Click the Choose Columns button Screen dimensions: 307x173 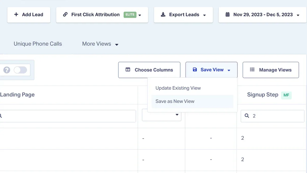coord(149,70)
